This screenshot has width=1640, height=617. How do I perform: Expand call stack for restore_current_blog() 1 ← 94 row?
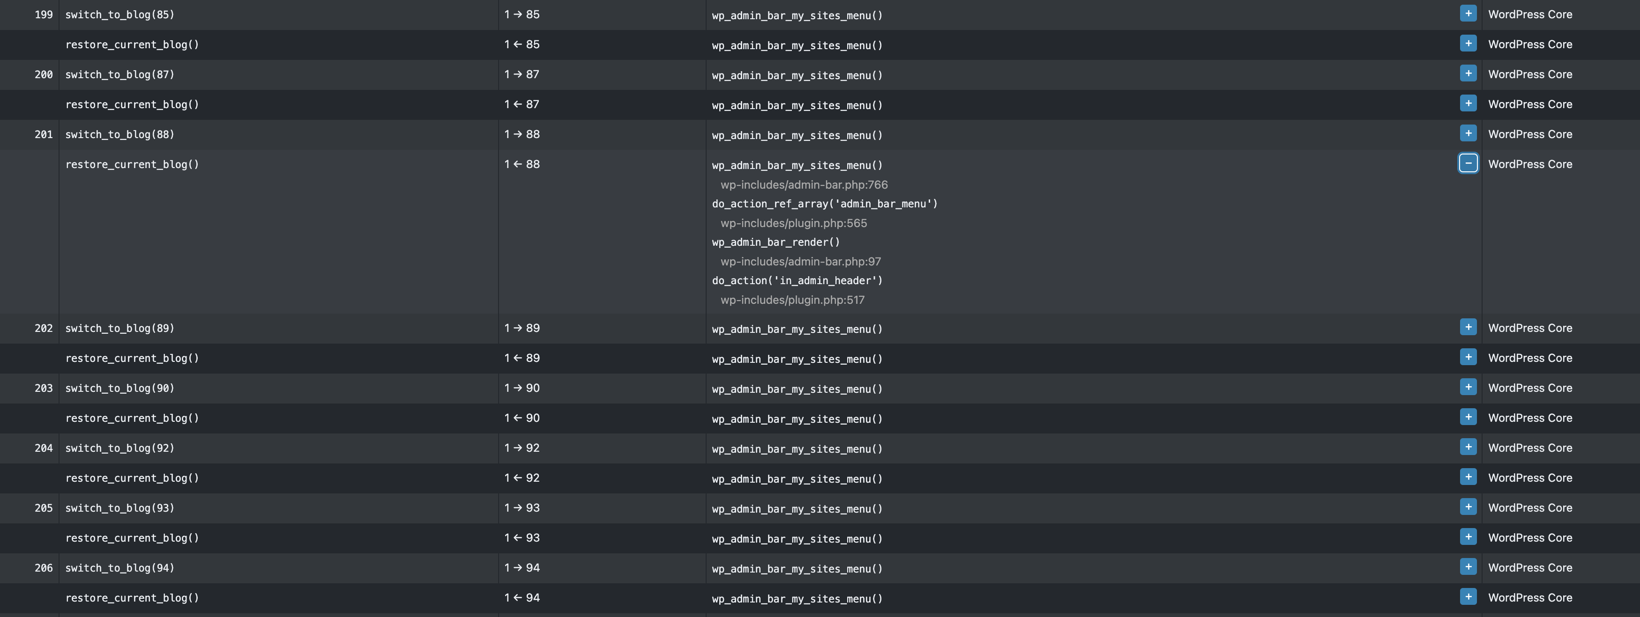[1468, 596]
